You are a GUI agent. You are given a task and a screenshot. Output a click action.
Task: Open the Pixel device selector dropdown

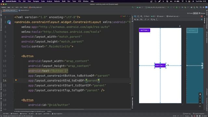155,7
